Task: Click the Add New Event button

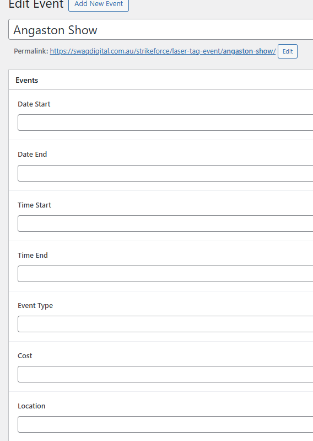Action: click(99, 4)
